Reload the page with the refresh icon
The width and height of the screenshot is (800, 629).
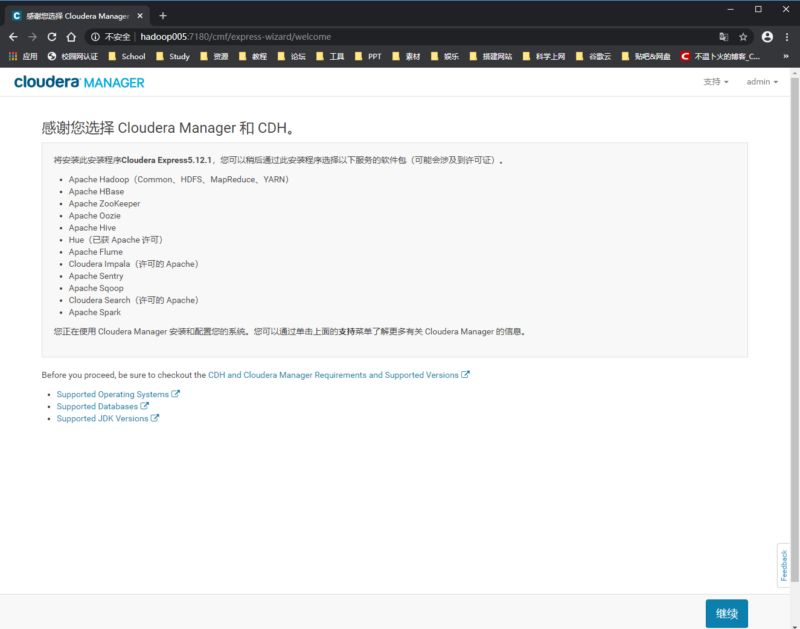(52, 37)
